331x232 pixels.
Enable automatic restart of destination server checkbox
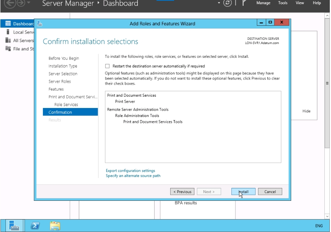coord(107,66)
